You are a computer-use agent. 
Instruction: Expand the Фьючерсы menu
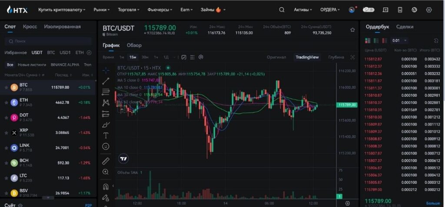coord(159,10)
